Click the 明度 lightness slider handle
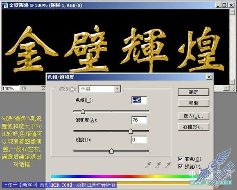Image resolution: width=237 pixels, height=190 pixels. point(111,151)
